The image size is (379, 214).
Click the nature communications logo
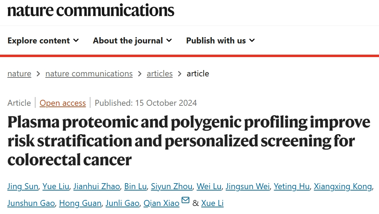(x=91, y=10)
